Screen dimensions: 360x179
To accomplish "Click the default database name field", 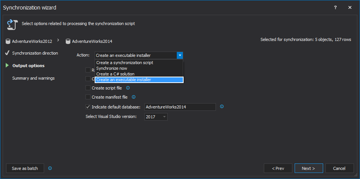I will point(180,107).
